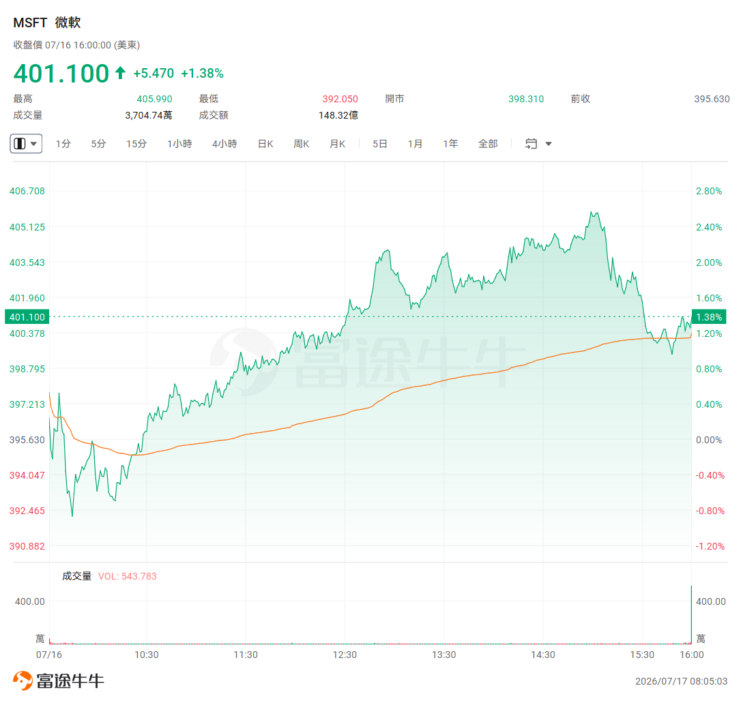741x703 pixels.
Task: Click the 15:30 time axis label
Action: tap(642, 655)
